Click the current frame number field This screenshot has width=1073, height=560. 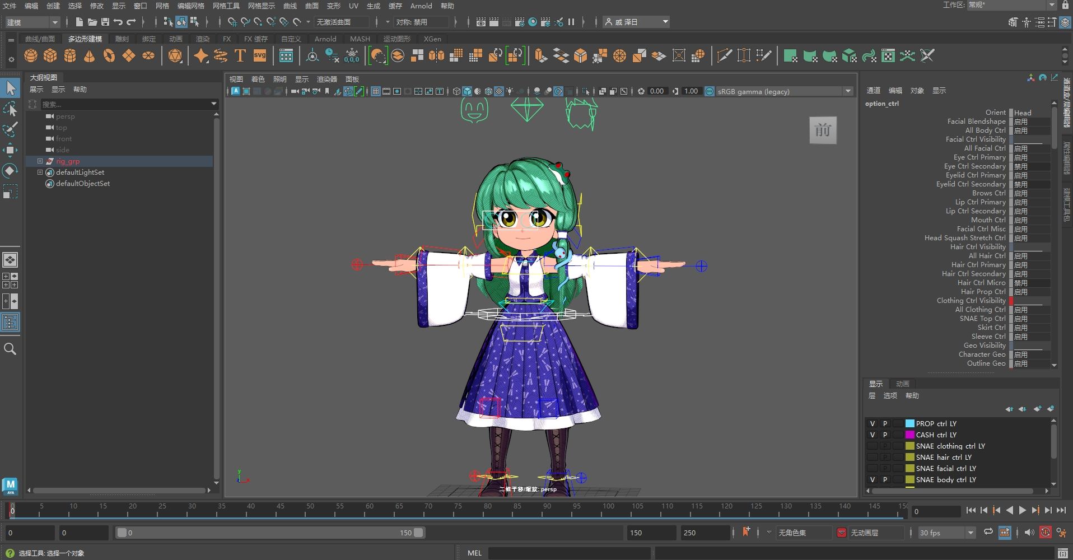click(936, 511)
